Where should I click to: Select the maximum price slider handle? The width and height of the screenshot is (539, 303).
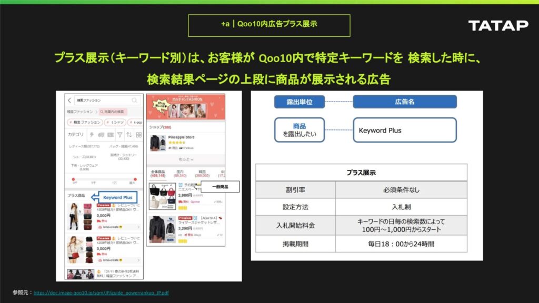click(x=135, y=179)
